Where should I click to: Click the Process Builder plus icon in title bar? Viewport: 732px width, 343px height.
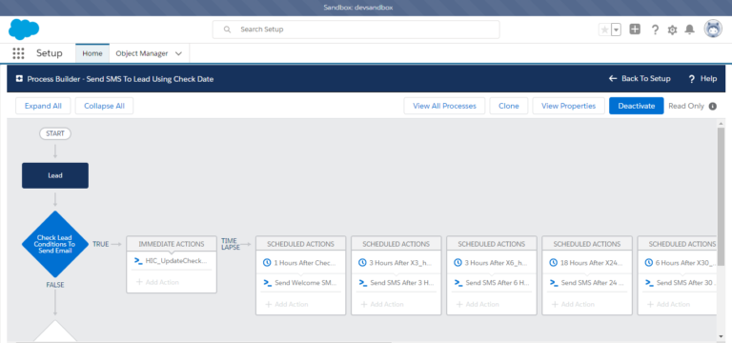point(19,79)
